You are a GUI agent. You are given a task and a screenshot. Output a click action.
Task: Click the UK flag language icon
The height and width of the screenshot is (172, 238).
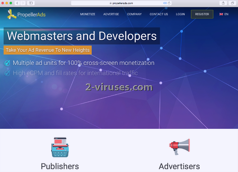(221, 14)
